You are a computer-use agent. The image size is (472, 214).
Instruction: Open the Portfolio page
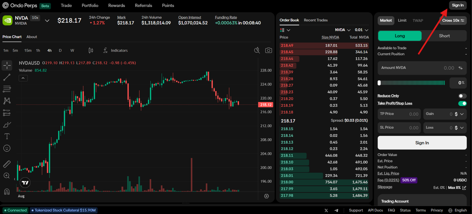pos(90,6)
